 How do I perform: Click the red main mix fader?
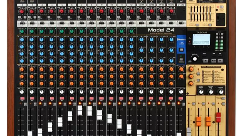click(x=218, y=118)
